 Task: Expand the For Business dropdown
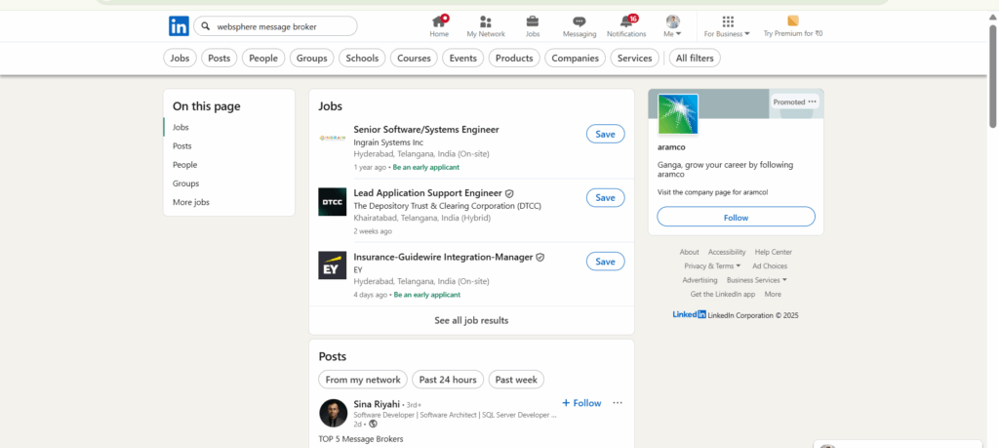pyautogui.click(x=727, y=26)
